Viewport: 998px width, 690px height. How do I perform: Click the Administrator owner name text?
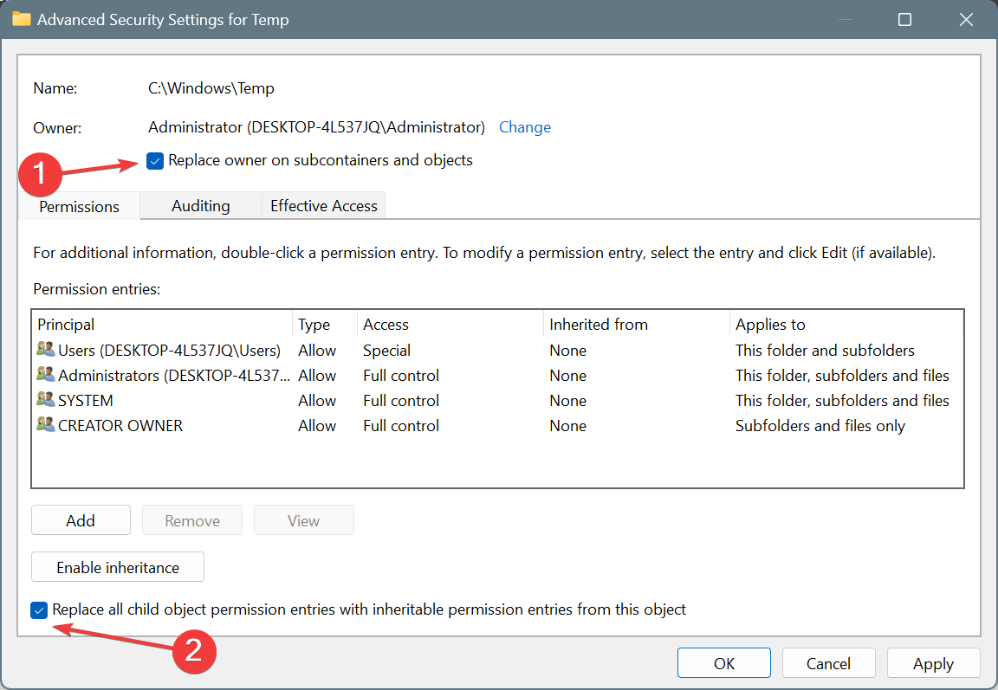[316, 127]
